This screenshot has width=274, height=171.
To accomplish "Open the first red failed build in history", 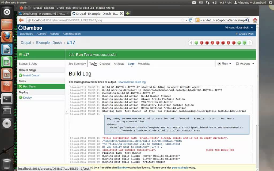I will [202, 43].
